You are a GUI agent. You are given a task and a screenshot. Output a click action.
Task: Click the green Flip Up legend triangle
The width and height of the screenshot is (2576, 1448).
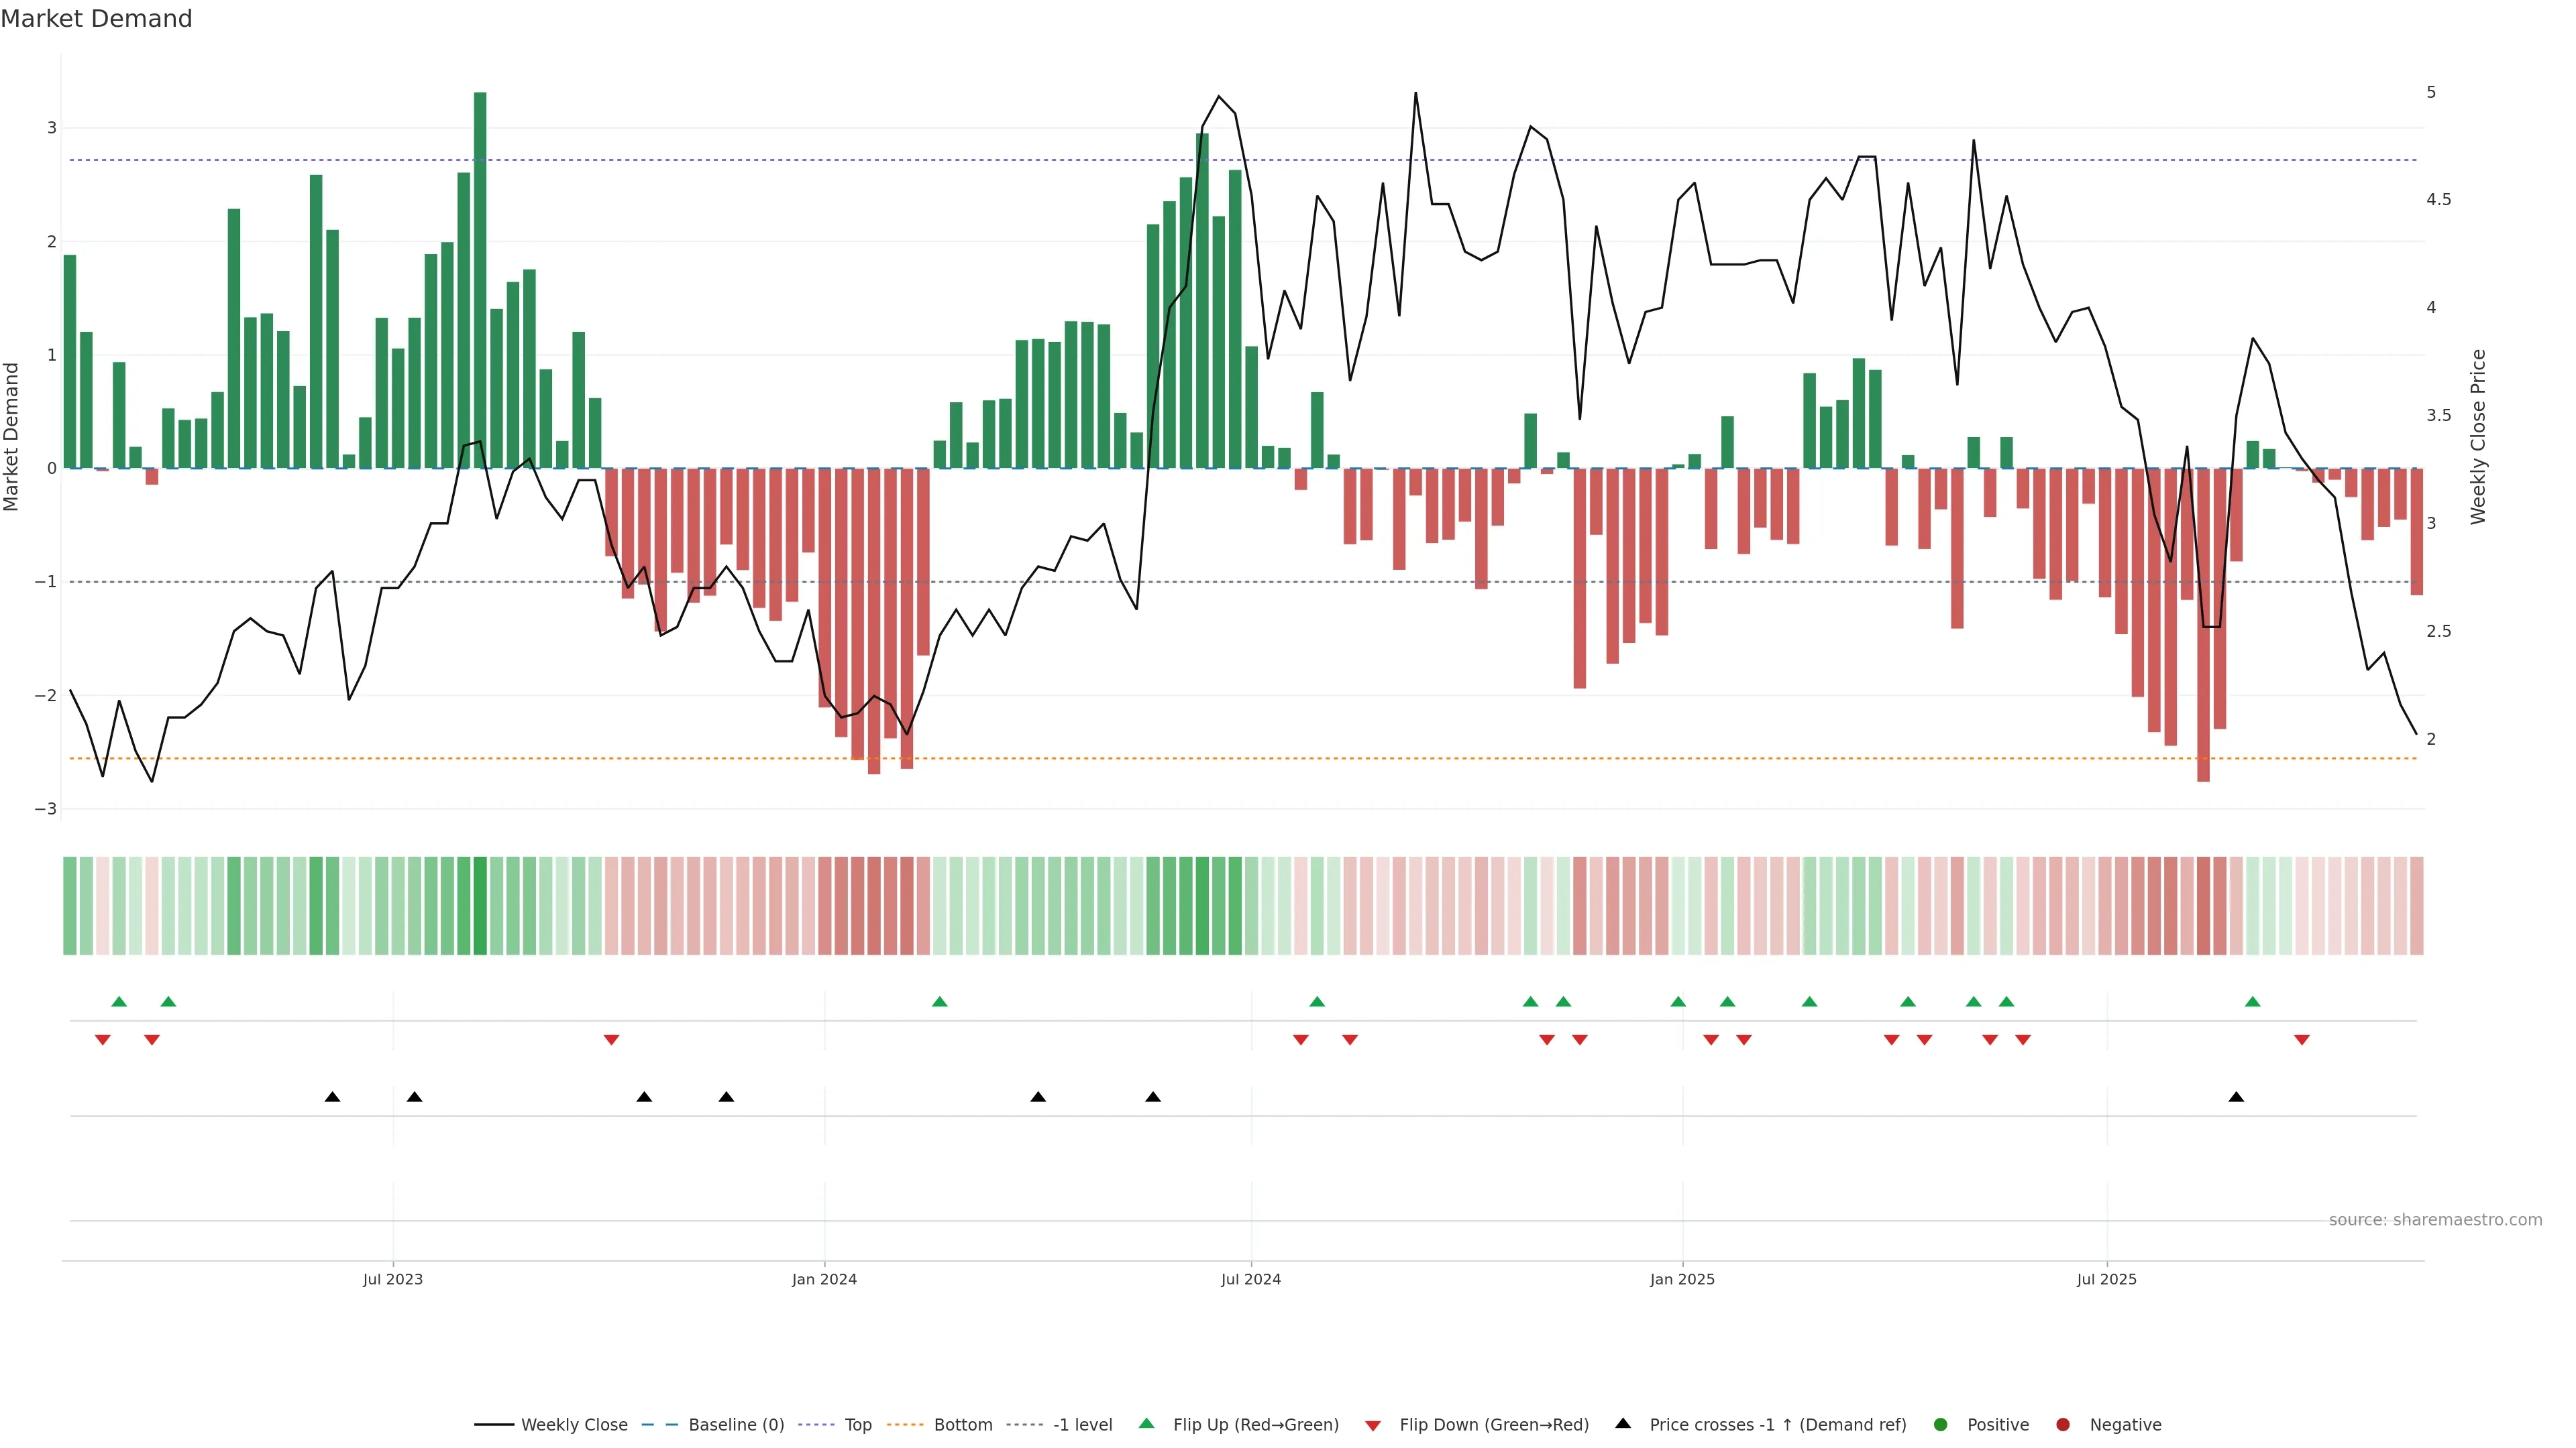click(1147, 1424)
